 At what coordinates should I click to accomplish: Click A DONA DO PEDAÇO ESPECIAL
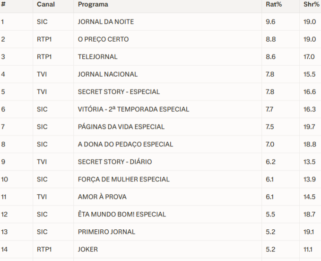pyautogui.click(x=125, y=144)
